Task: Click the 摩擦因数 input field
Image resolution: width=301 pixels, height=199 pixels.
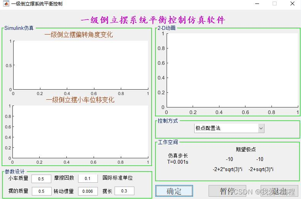Action: click(x=88, y=178)
